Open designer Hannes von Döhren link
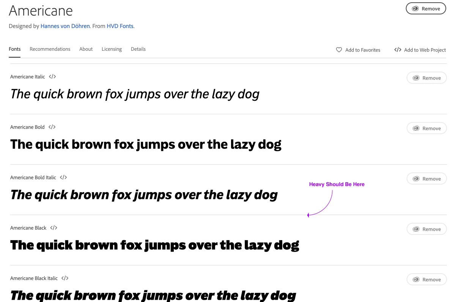450x302 pixels. coord(65,26)
